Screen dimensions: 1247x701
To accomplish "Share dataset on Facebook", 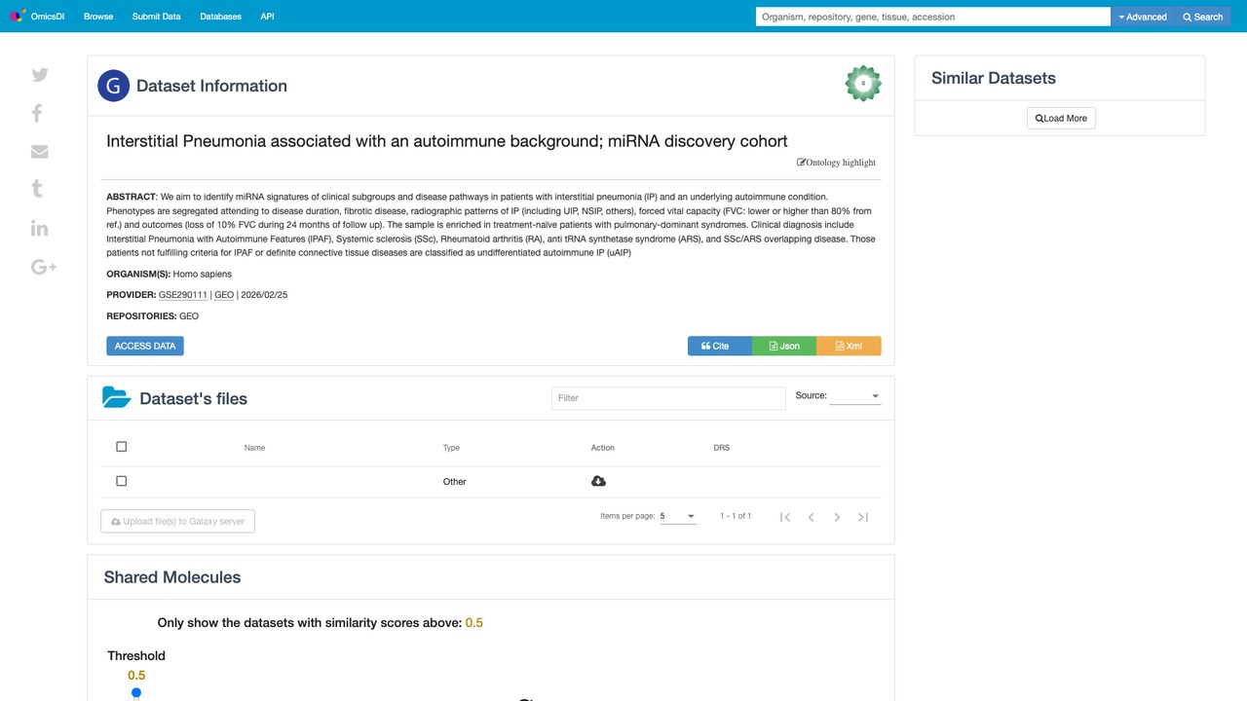I will coord(37,113).
